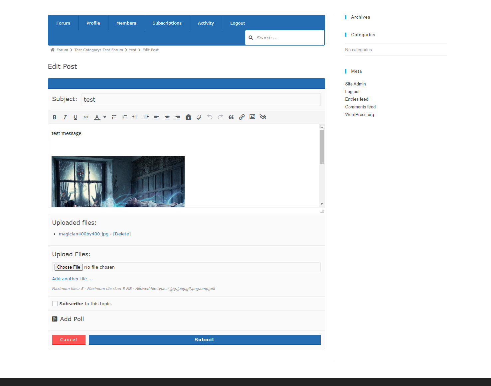Open the Members menu item
The height and width of the screenshot is (386, 491).
coord(126,23)
